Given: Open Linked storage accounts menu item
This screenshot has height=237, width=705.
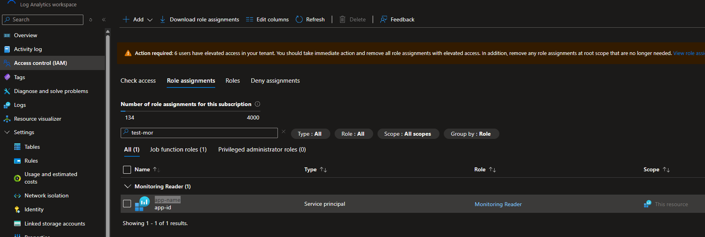Looking at the screenshot, I should 52,224.
